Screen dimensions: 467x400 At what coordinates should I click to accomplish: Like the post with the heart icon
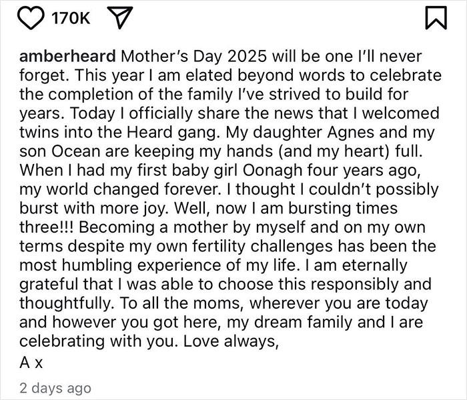click(x=31, y=18)
